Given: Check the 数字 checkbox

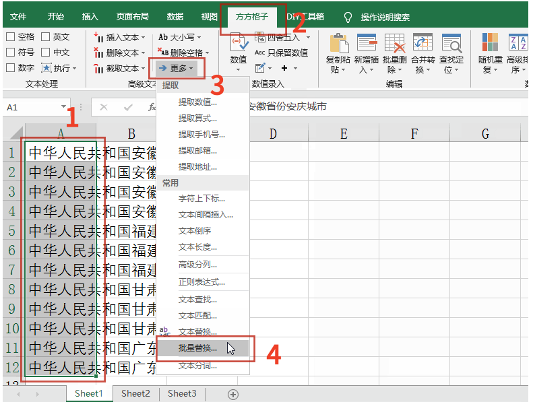Looking at the screenshot, I should (10, 68).
